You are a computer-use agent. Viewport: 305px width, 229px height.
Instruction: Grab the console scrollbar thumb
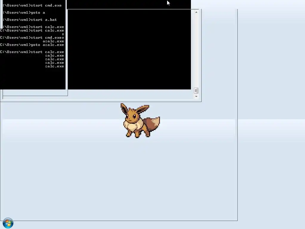click(x=196, y=91)
